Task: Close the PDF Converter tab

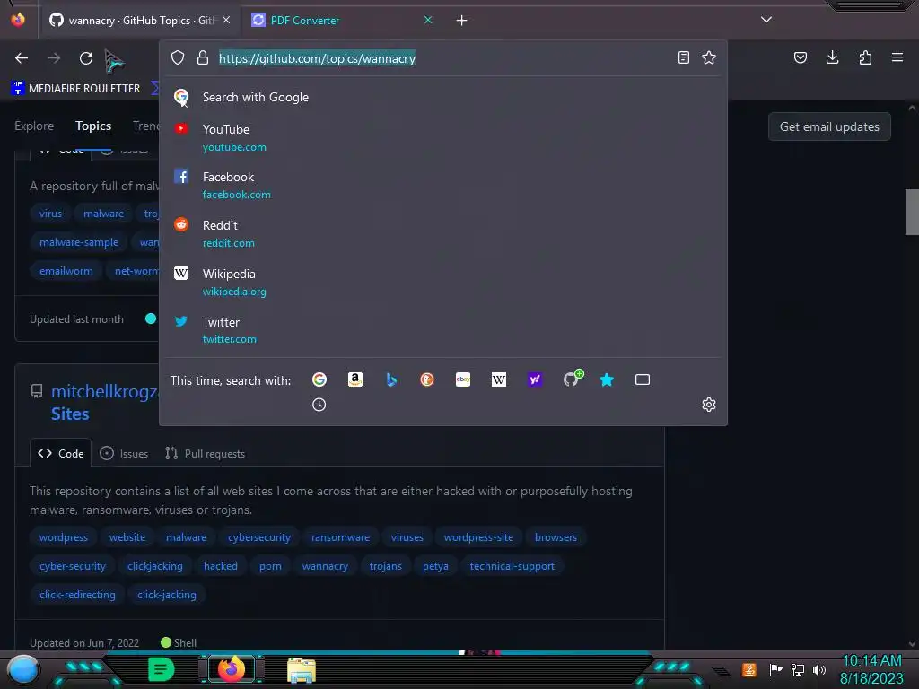Action: tap(428, 20)
